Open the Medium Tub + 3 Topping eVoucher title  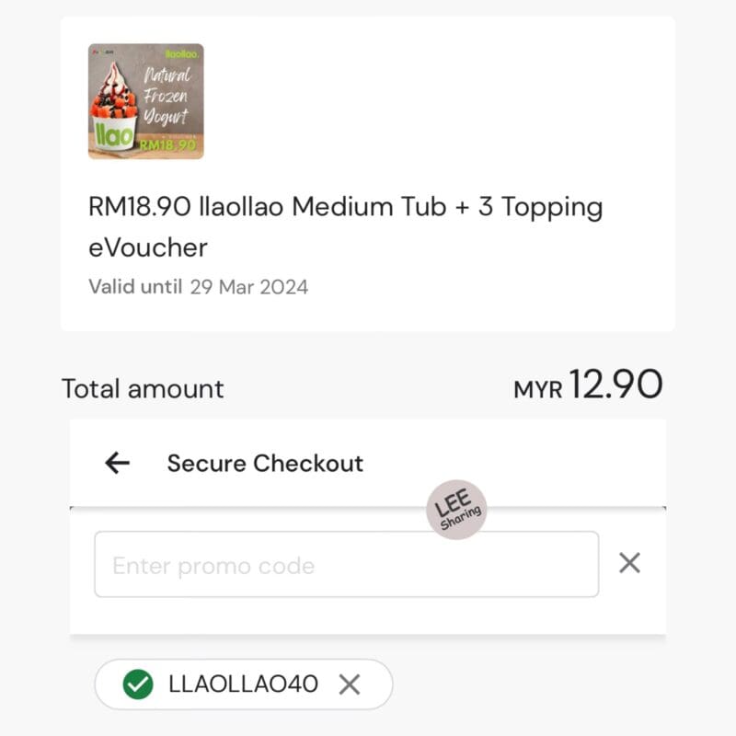[346, 226]
